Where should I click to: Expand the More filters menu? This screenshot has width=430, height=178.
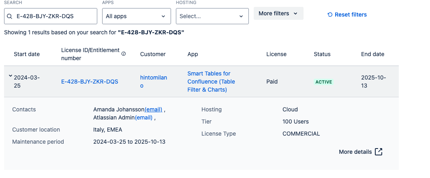pos(278,13)
